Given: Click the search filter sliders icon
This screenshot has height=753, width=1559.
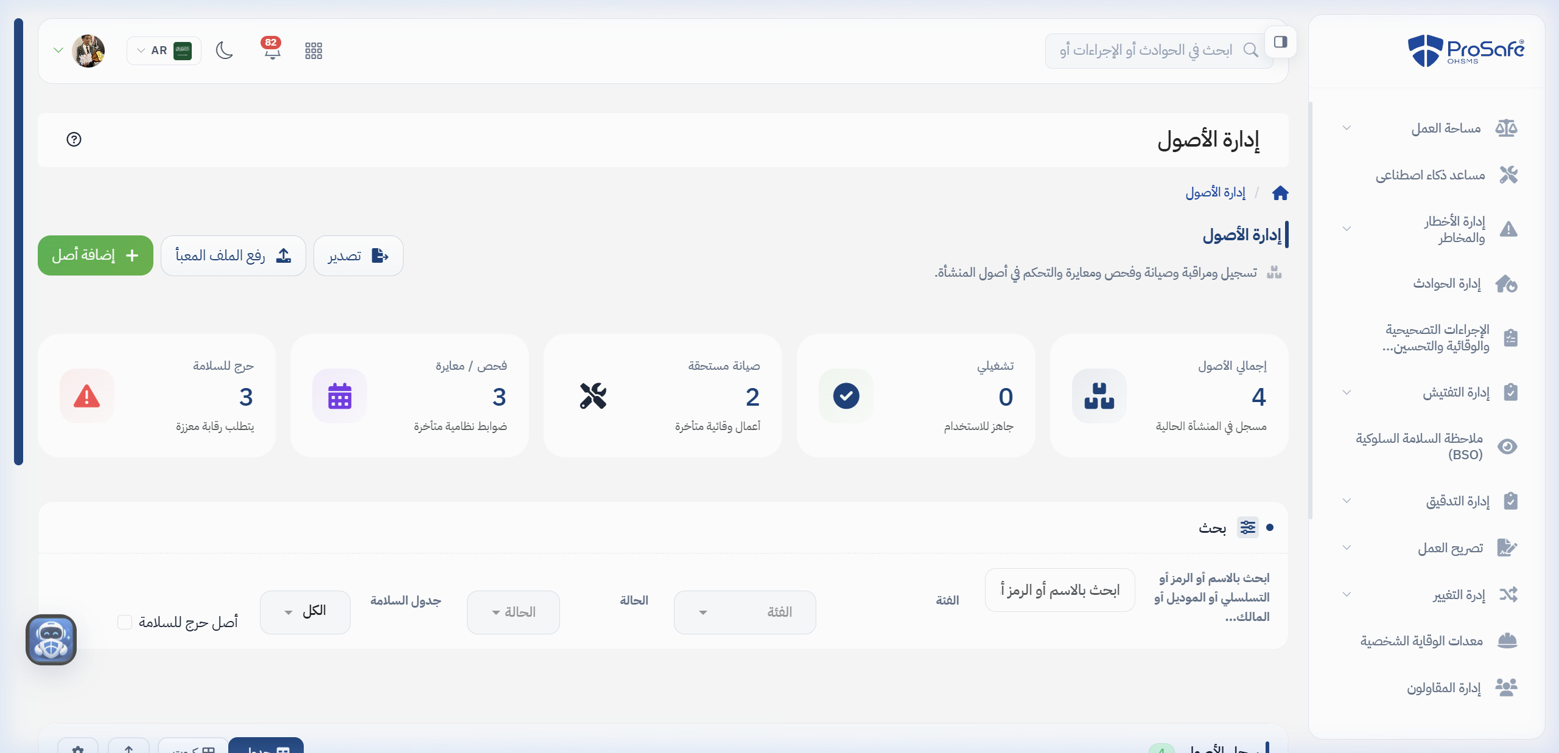Looking at the screenshot, I should click(x=1248, y=527).
